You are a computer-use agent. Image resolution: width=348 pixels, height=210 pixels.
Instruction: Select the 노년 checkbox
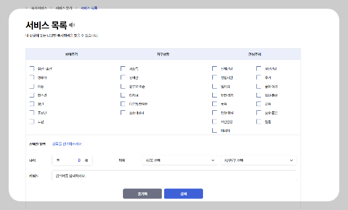click(32, 122)
